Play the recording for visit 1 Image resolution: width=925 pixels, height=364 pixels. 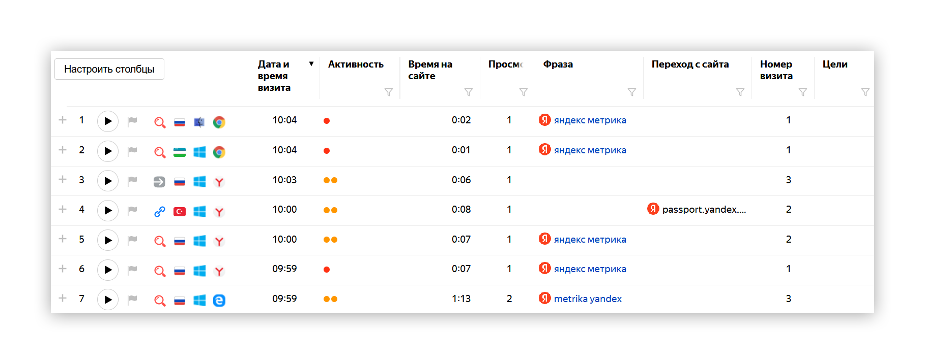108,121
